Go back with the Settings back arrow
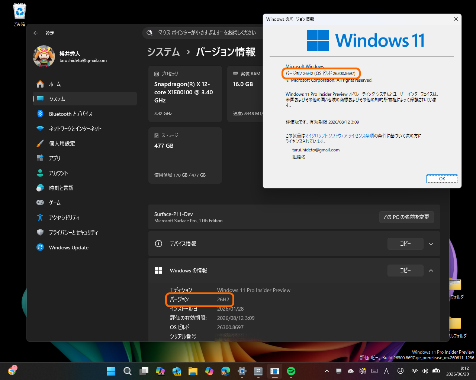Image resolution: width=476 pixels, height=380 pixels. point(36,33)
